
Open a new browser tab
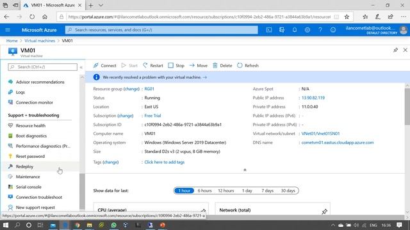click(90, 5)
